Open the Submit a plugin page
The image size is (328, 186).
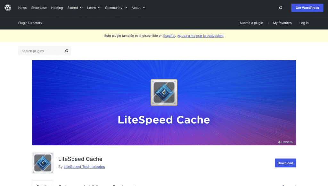(251, 23)
